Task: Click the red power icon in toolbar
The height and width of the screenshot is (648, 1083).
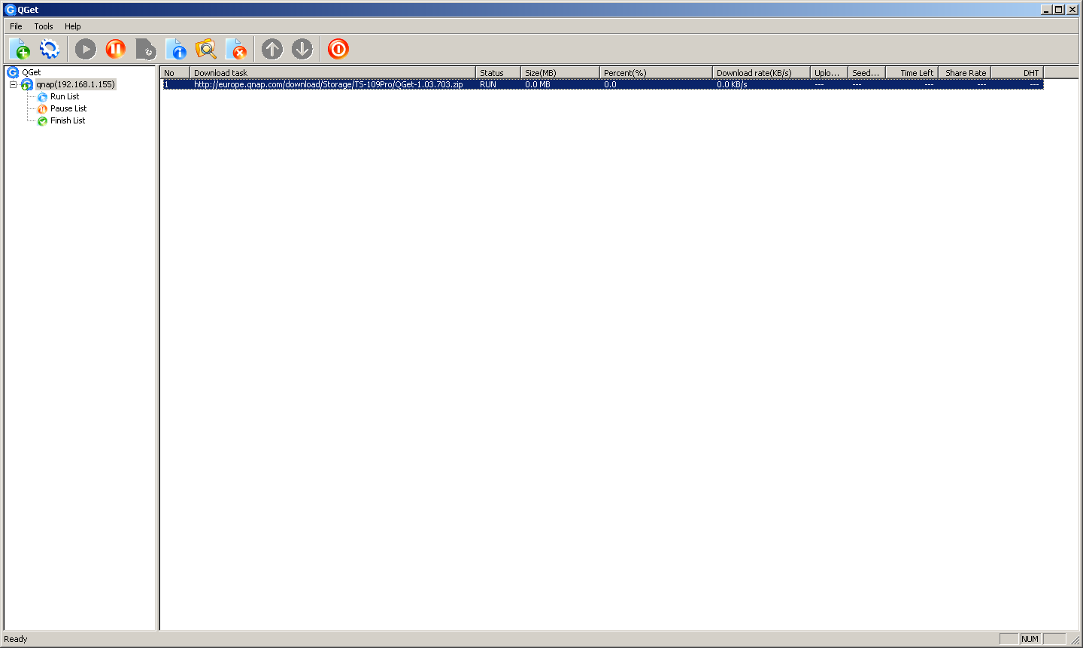Action: (x=338, y=50)
